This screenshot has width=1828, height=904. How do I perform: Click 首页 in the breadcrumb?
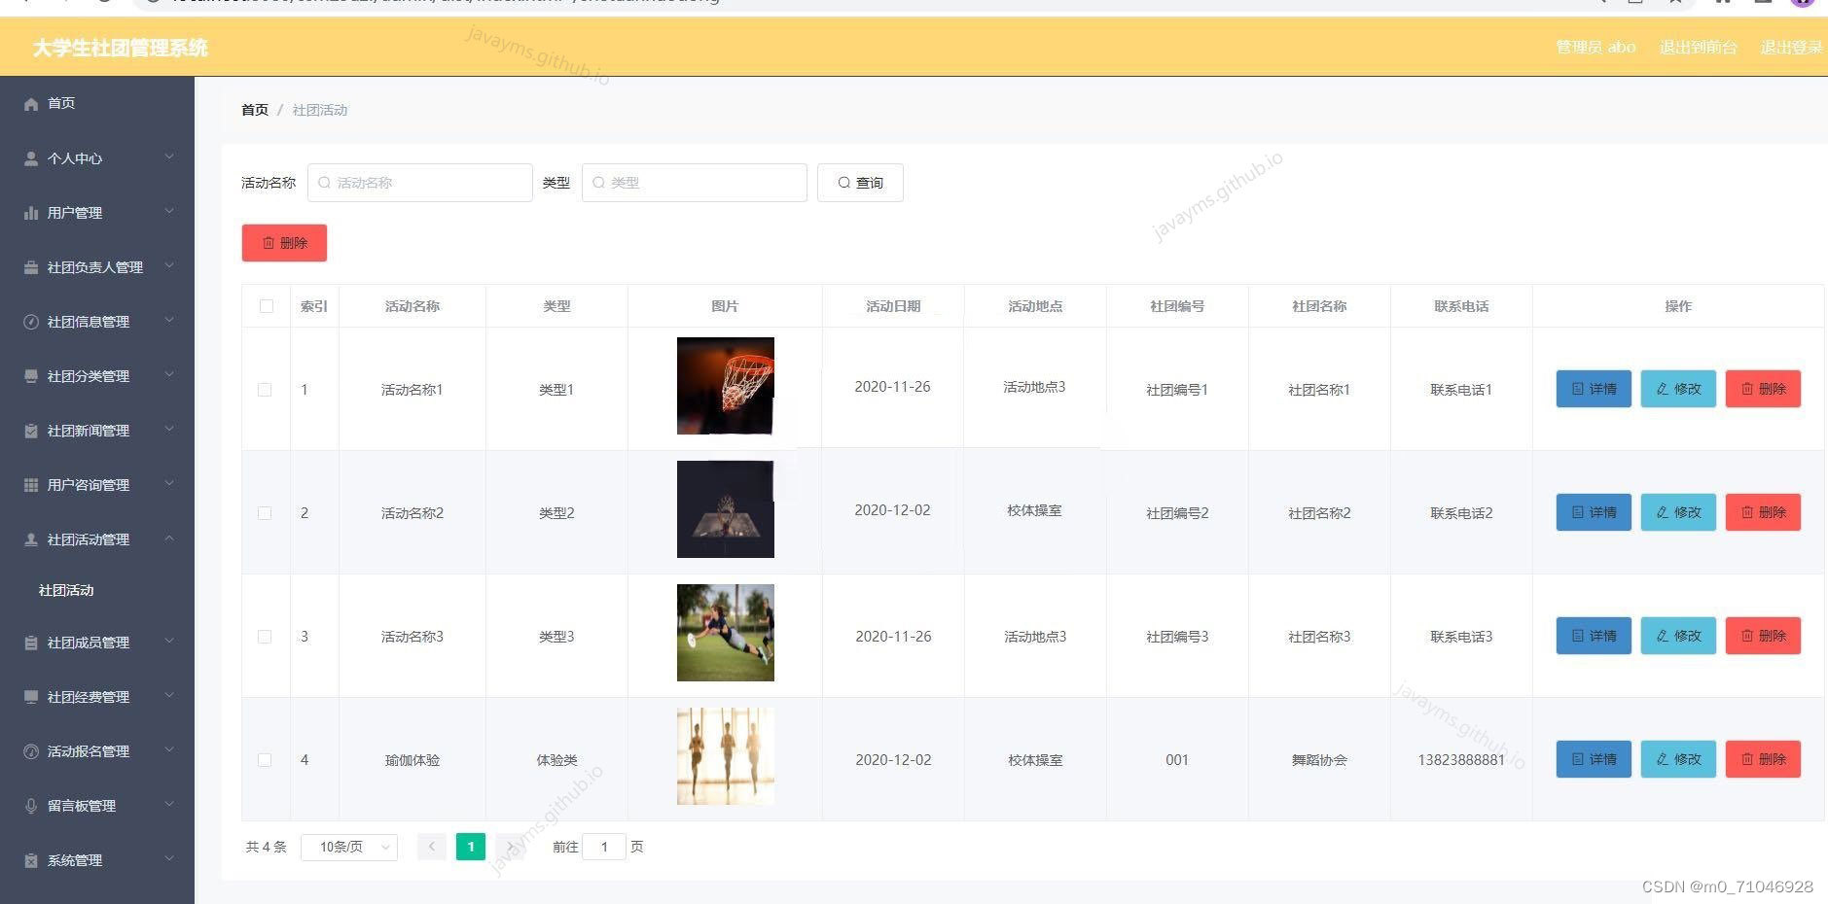tap(255, 110)
